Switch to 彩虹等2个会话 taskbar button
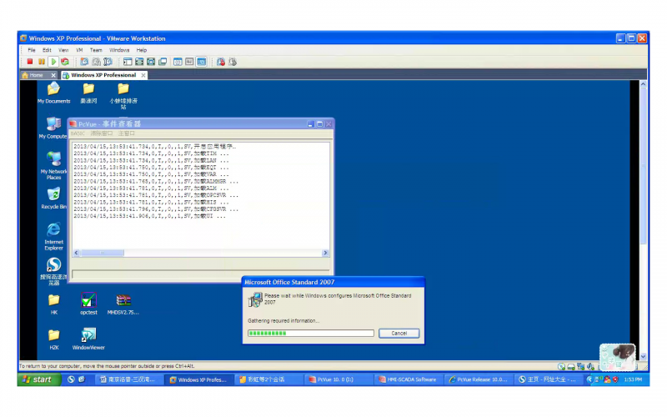The height and width of the screenshot is (417, 667). 268,379
